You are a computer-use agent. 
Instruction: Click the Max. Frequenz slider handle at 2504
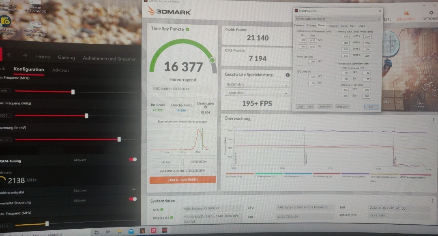[x=87, y=116]
